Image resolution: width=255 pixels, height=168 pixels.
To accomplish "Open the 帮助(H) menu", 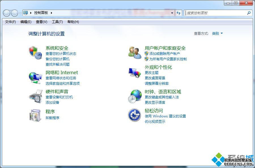I will (x=73, y=22).
